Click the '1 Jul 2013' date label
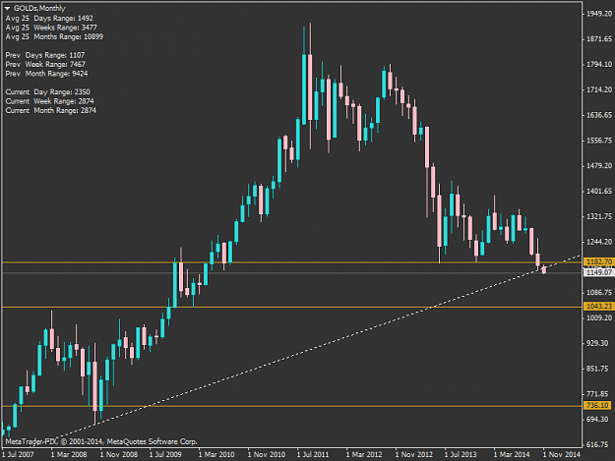 461,454
